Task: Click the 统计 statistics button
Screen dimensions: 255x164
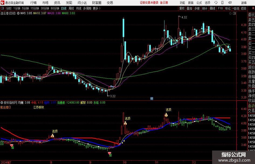Action: (205, 8)
